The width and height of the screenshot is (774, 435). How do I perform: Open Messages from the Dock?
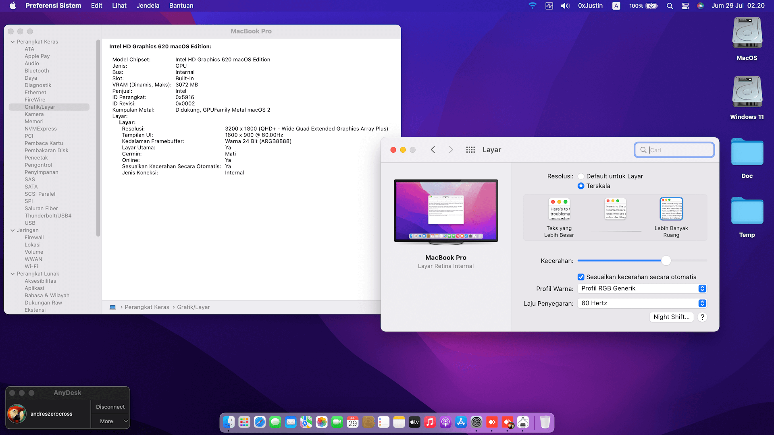point(275,422)
